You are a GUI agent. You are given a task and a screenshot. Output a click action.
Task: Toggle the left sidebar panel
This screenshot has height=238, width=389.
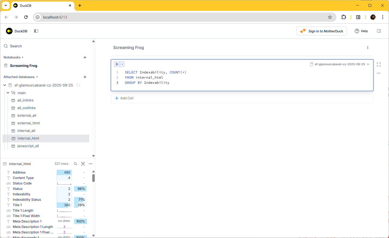[x=36, y=31]
